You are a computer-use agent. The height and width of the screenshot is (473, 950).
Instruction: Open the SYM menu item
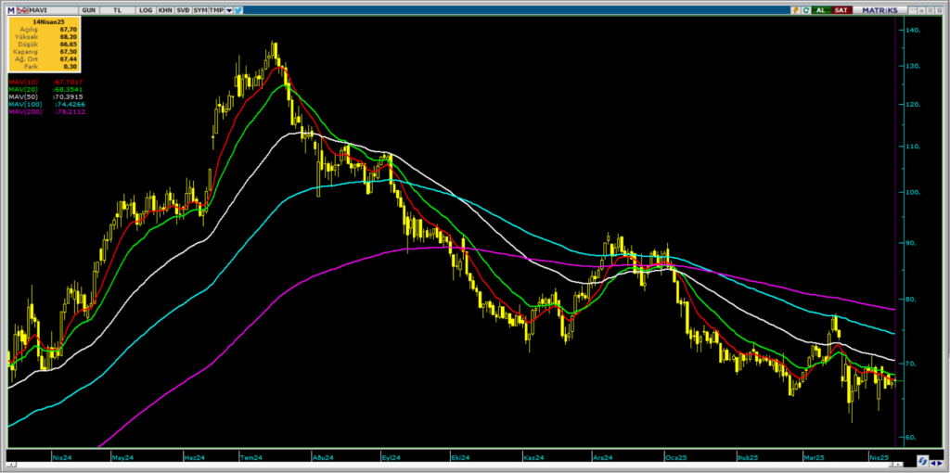tap(199, 9)
